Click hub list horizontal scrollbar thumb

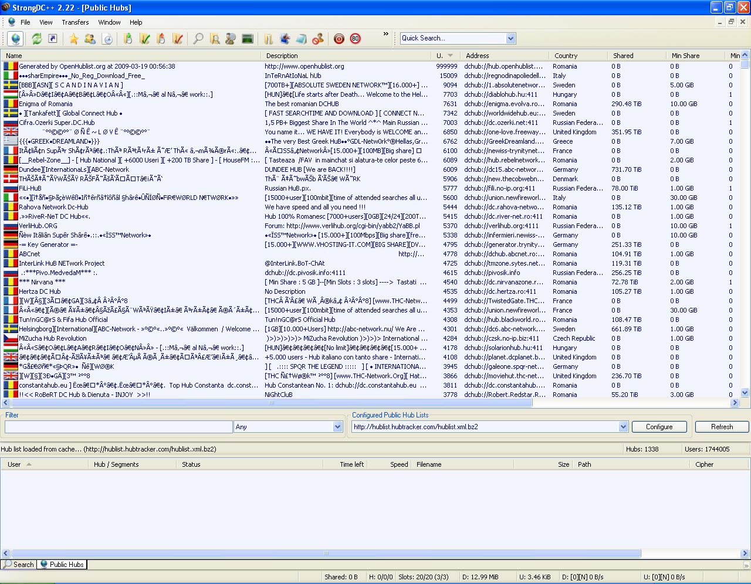point(271,403)
